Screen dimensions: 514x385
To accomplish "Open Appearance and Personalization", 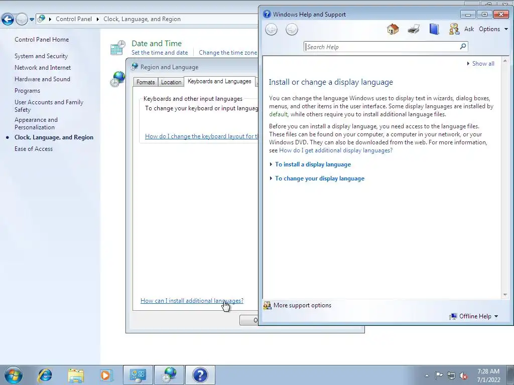I will (x=36, y=123).
